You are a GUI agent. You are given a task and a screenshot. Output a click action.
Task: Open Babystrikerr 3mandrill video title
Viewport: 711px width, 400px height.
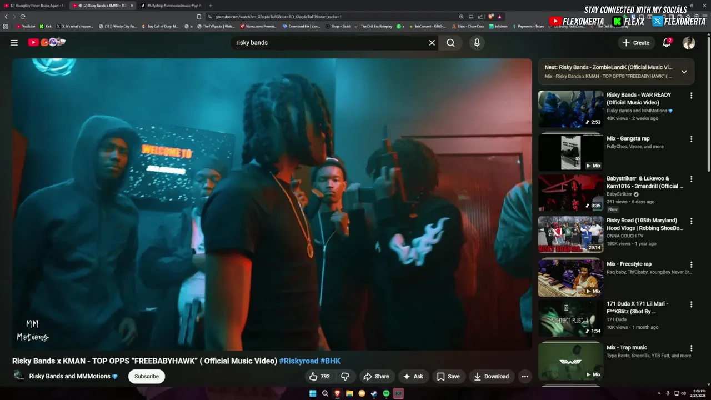click(x=645, y=182)
